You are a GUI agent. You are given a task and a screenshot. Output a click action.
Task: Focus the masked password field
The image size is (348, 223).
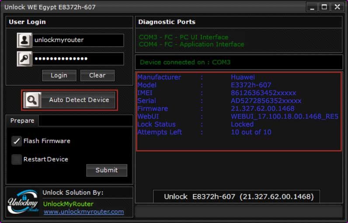78,59
